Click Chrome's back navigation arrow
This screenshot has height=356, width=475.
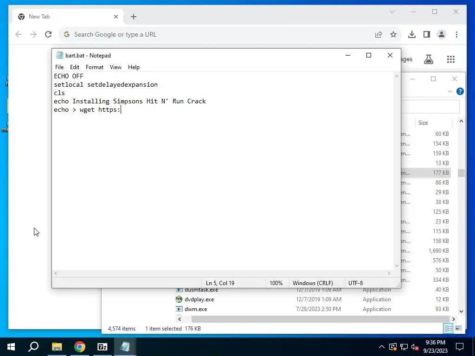pos(19,34)
